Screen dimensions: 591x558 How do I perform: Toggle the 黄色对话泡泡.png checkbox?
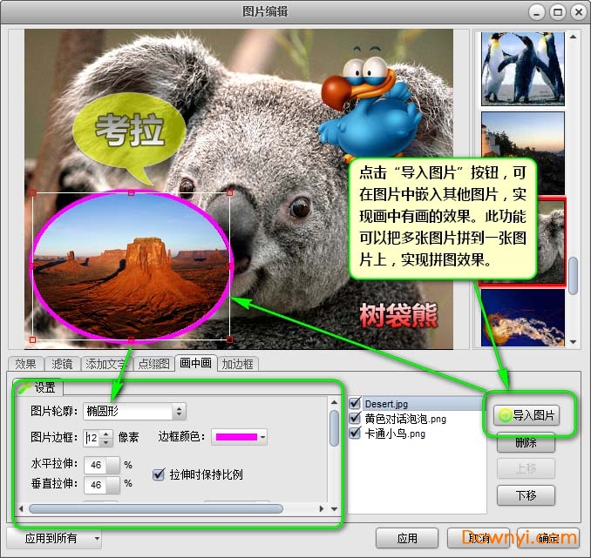pos(355,419)
